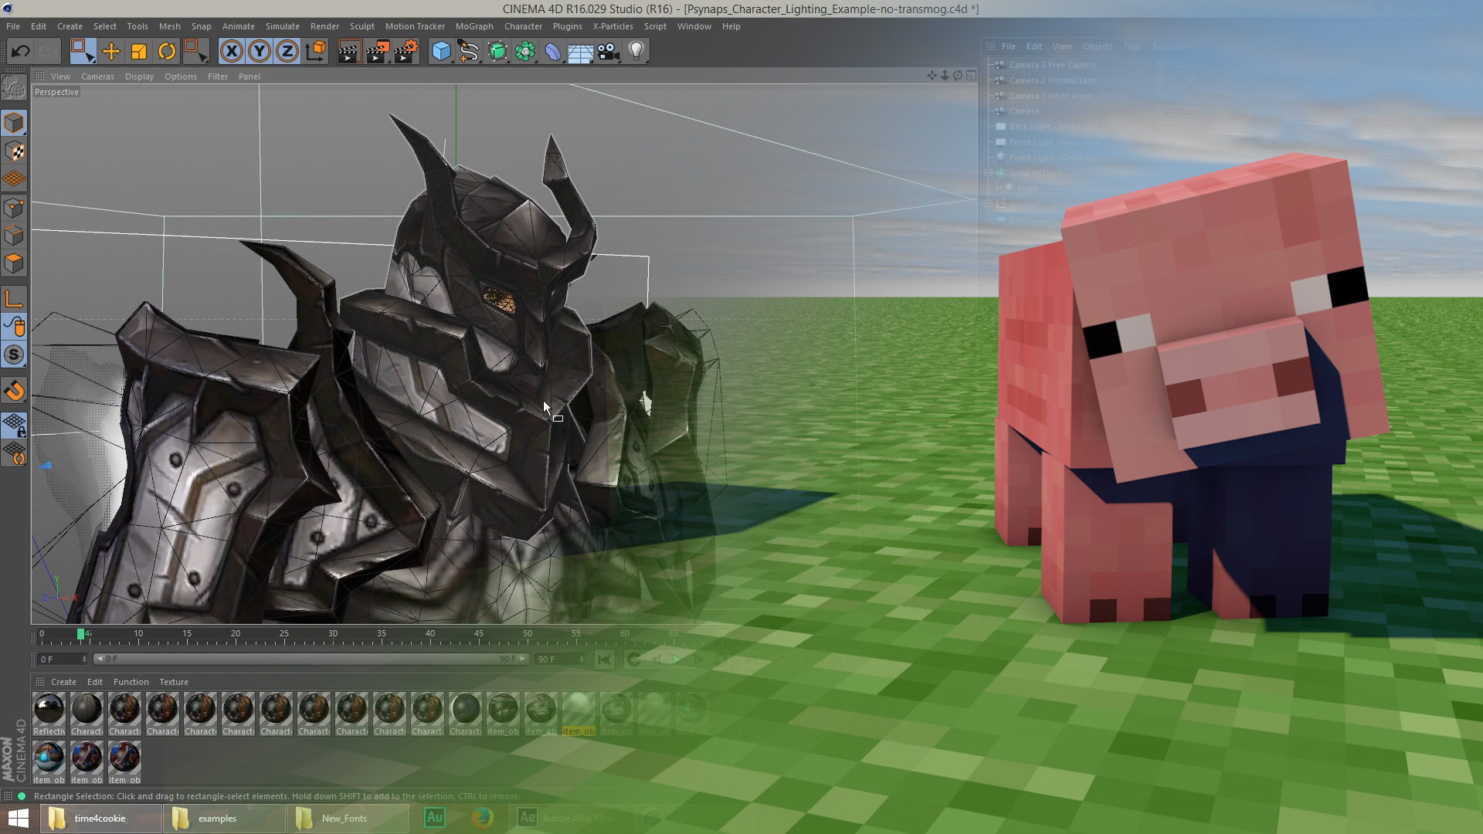Open the viewport Cameras menu
This screenshot has height=834, width=1483.
point(97,76)
